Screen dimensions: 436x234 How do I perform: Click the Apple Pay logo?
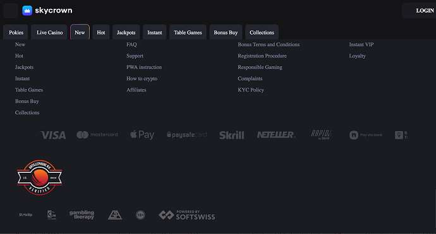click(x=142, y=135)
